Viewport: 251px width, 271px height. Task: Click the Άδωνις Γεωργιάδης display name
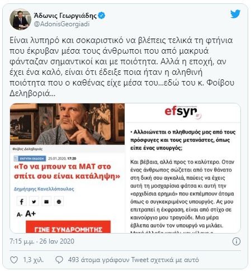coord(65,16)
